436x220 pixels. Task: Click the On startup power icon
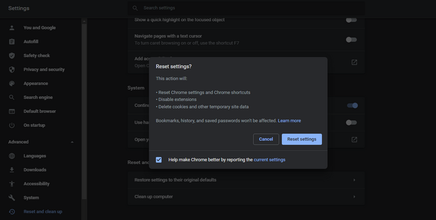[x=12, y=125]
